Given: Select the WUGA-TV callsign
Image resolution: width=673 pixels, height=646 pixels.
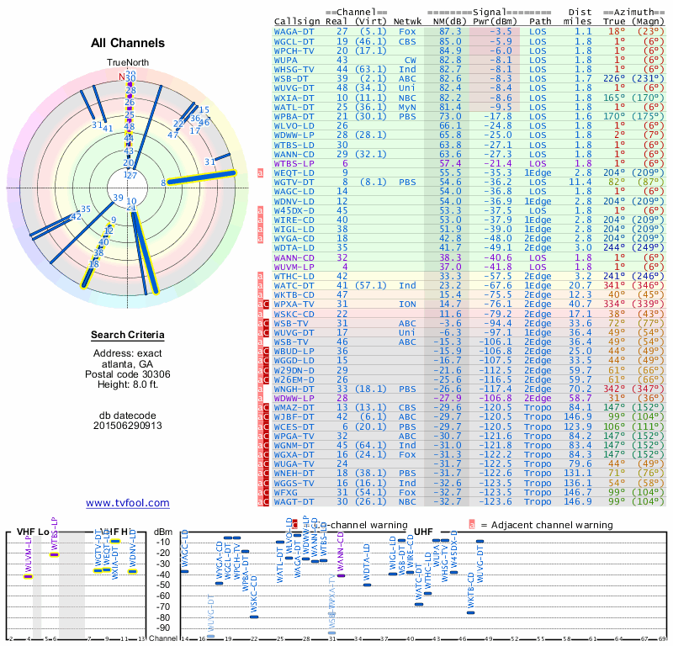Looking at the screenshot, I should coord(294,463).
